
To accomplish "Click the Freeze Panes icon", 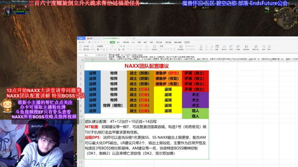I will pos(247,46).
